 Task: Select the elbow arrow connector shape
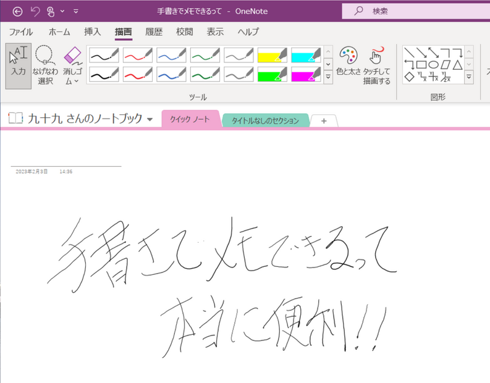coord(458,53)
